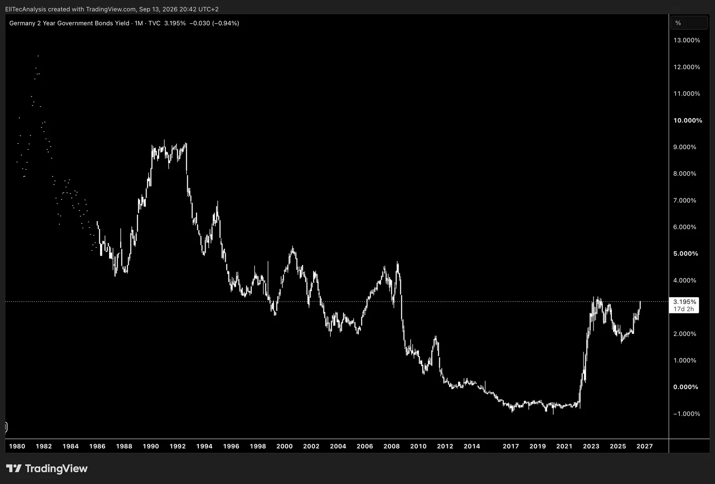The width and height of the screenshot is (715, 484).
Task: Select the "Germany 2 Year Government Bonds Yield" title
Action: [x=69, y=23]
